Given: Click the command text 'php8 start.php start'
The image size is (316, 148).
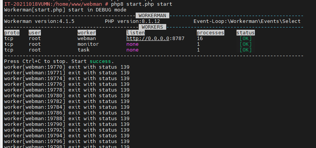Looking at the screenshot, I should pos(142,4).
